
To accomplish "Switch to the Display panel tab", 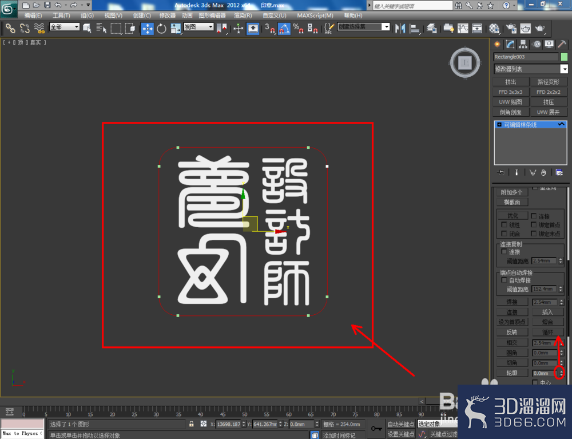I will 549,44.
